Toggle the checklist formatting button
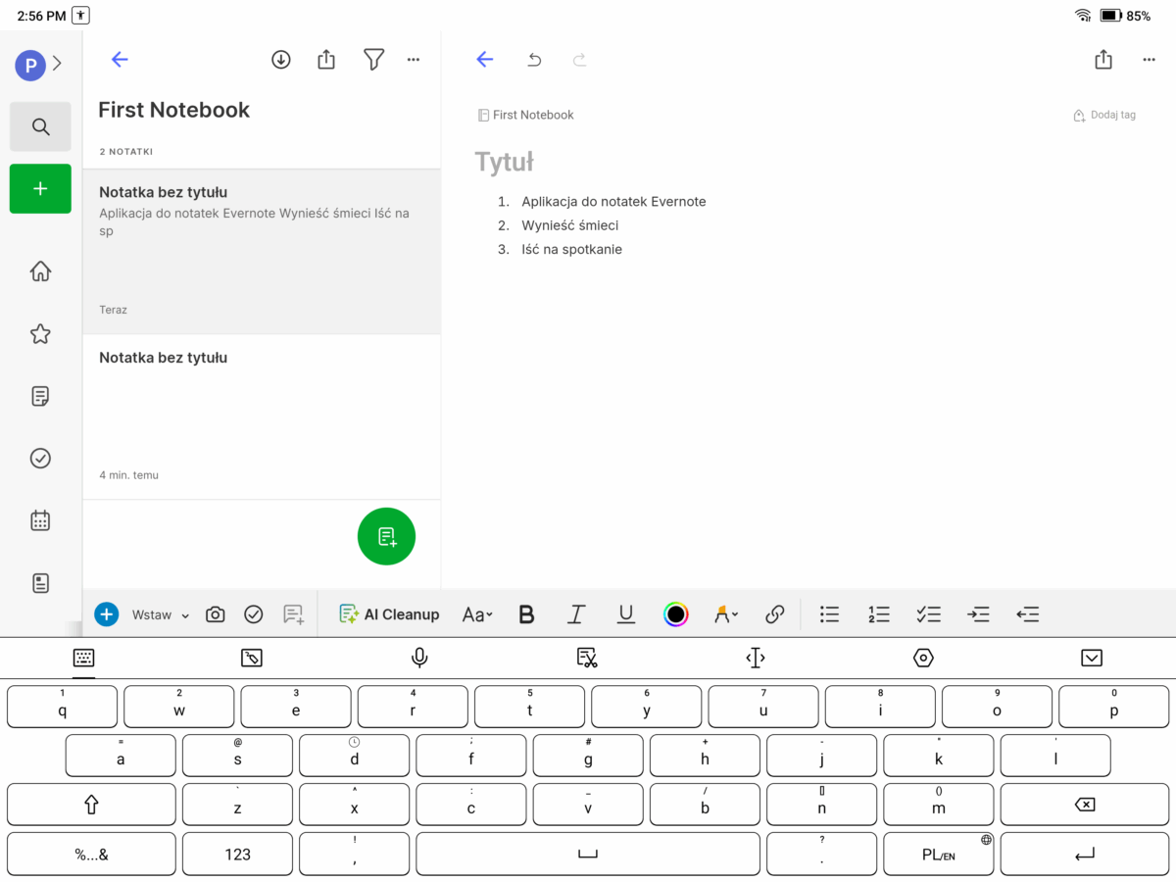This screenshot has width=1176, height=882. tap(928, 614)
